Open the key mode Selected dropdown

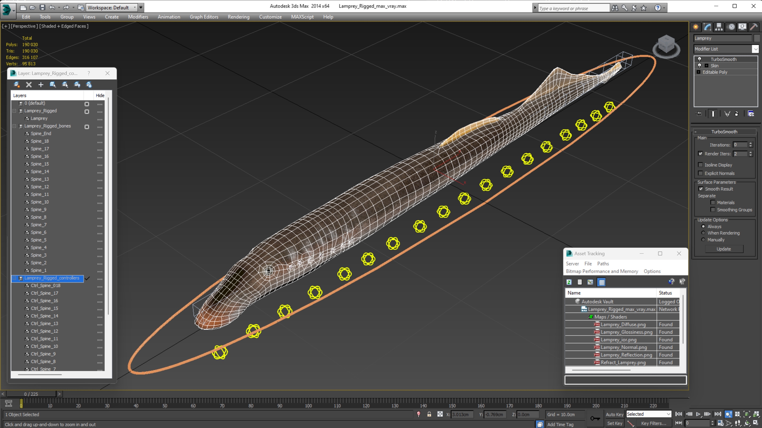[x=648, y=414]
